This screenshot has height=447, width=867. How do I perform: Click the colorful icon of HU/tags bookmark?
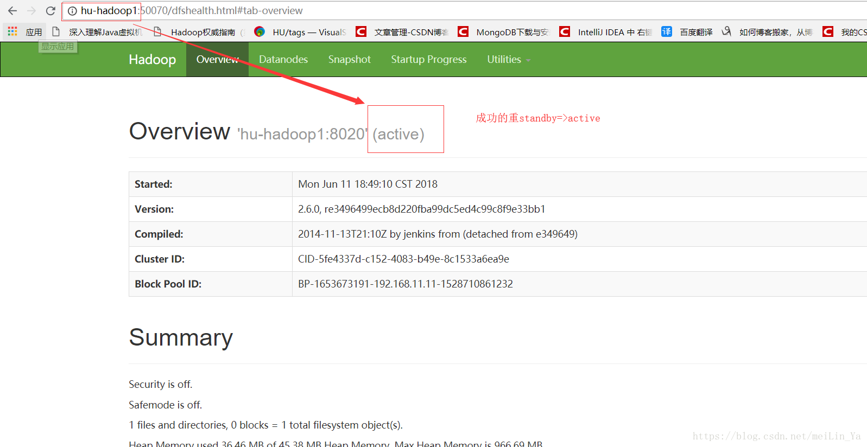[x=260, y=31]
